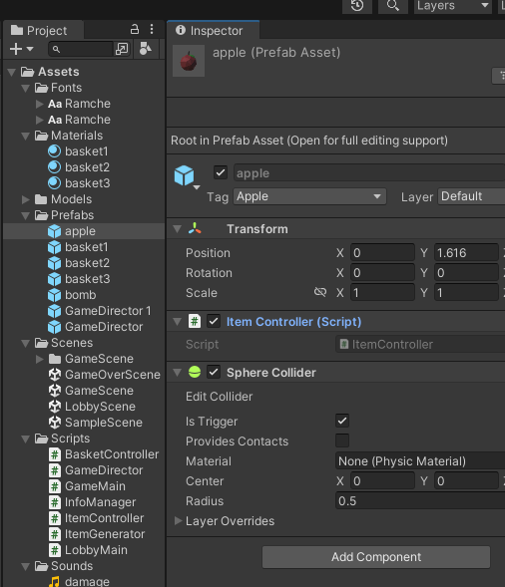Collapse the Materials folder
The image size is (505, 587).
pos(26,136)
